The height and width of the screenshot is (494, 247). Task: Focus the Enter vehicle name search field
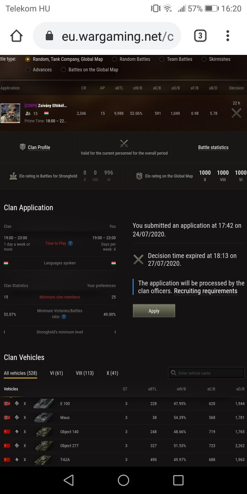pos(206,373)
